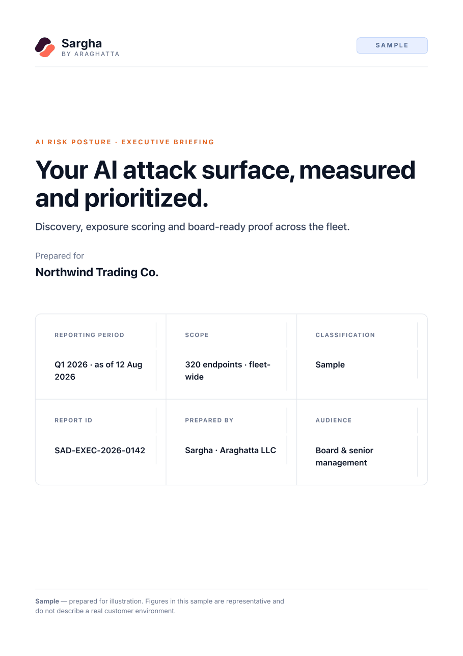
Task: Select the Northwind Trading Co. name
Action: pos(97,272)
